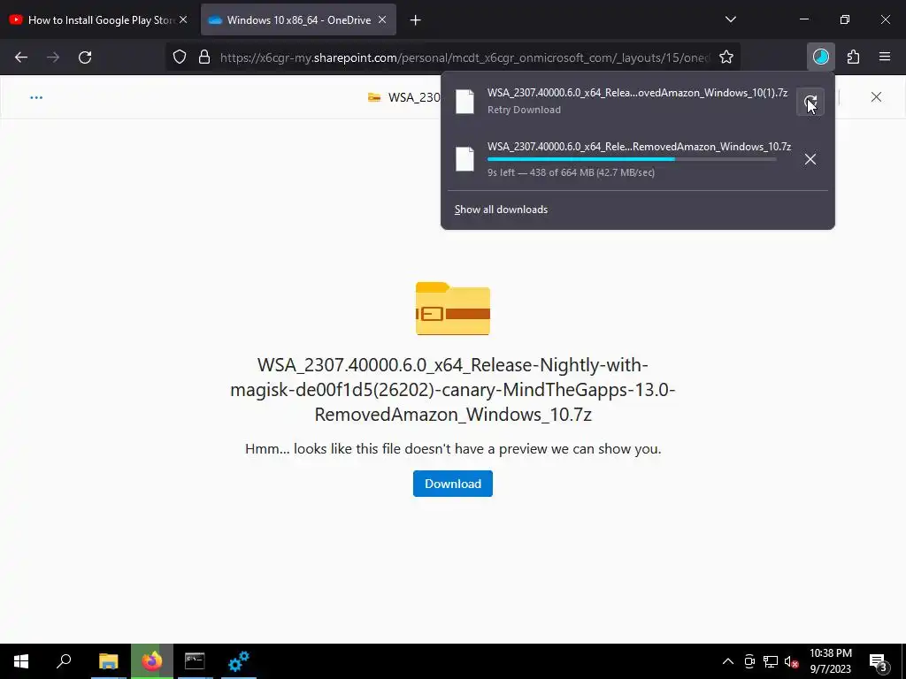Go back to the previous page

21,57
